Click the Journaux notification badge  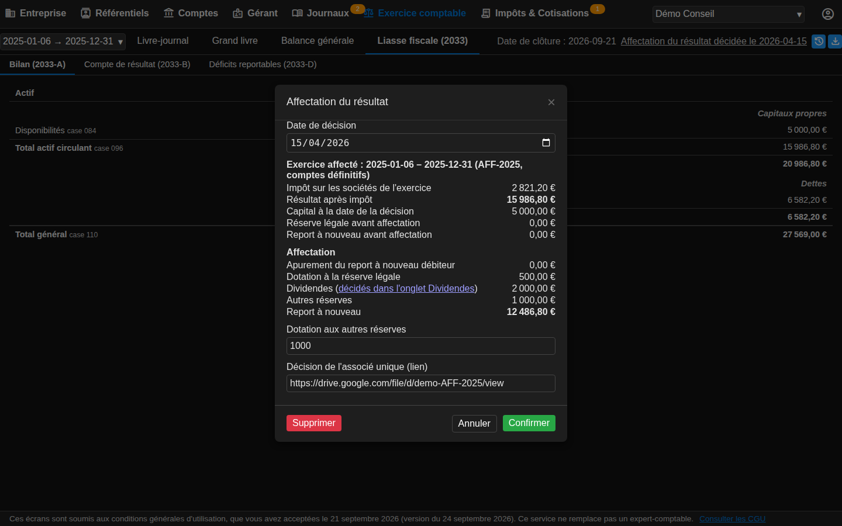pyautogui.click(x=357, y=9)
